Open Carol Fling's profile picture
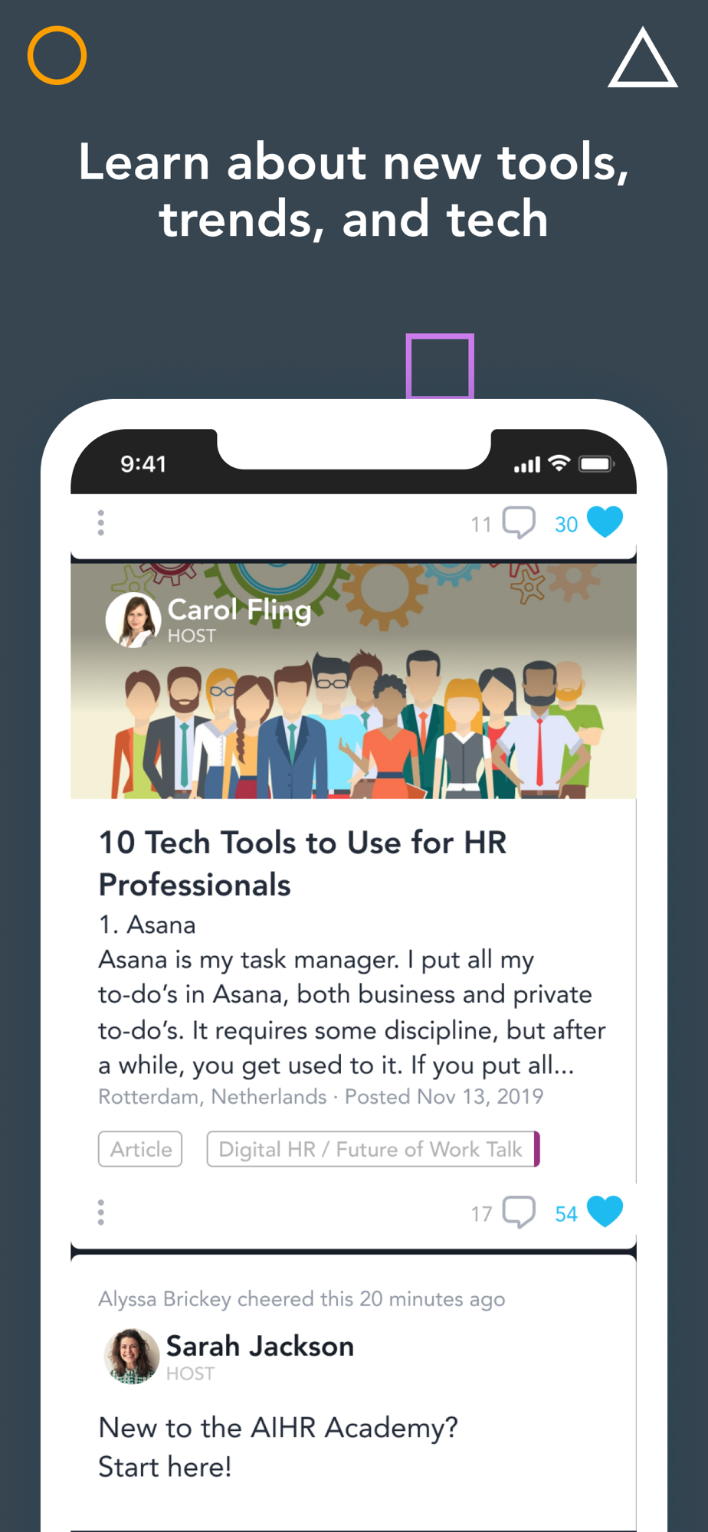This screenshot has width=708, height=1532. click(133, 620)
